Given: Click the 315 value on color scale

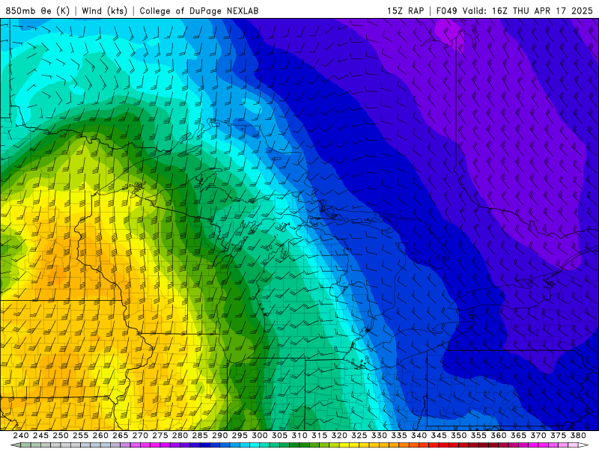Looking at the screenshot, I should [320, 436].
